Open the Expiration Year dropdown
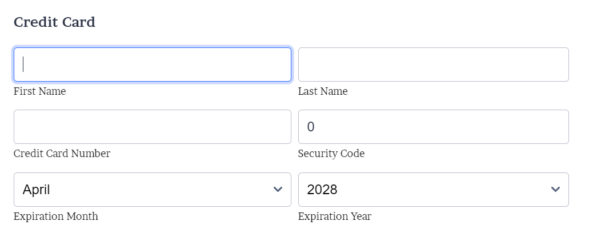The width and height of the screenshot is (589, 237). [433, 190]
